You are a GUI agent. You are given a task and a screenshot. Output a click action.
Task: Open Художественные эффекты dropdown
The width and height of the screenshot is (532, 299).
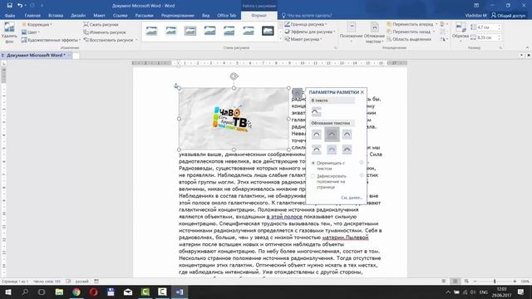(51, 40)
